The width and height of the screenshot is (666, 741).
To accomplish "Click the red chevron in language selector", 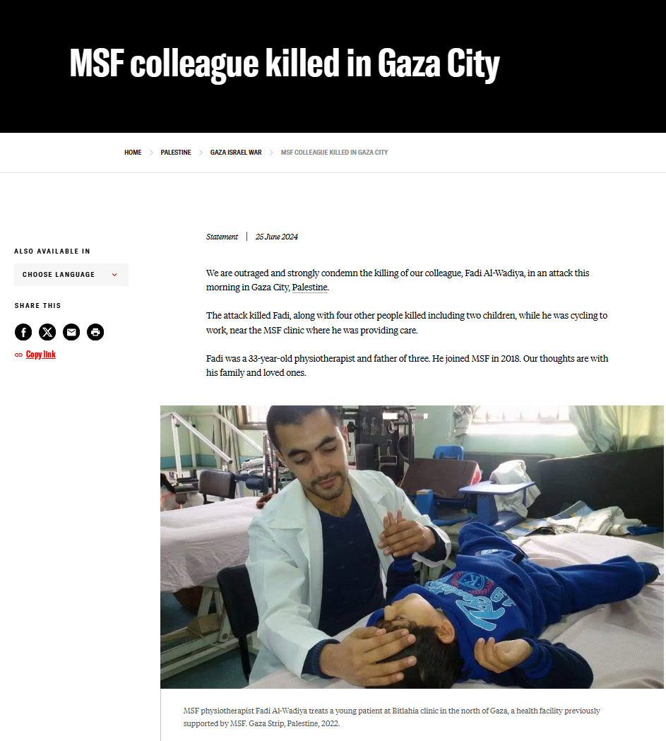I will [114, 275].
